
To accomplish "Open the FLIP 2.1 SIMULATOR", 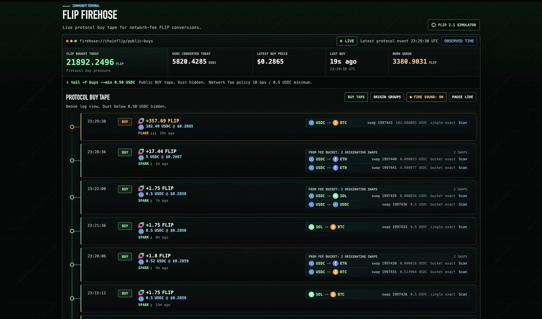I will click(454, 25).
